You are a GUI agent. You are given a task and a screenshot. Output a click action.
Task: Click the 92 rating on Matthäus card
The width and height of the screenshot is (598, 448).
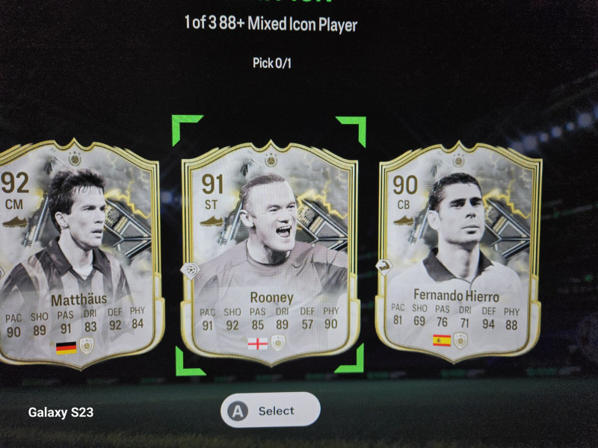[15, 183]
